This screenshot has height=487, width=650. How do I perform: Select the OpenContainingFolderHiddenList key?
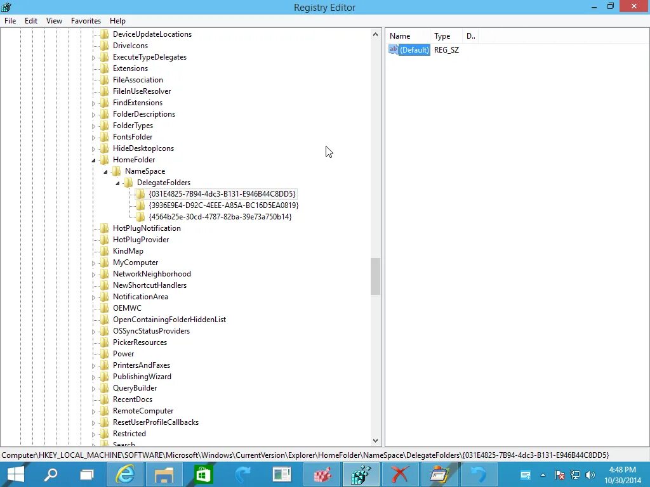tap(169, 320)
